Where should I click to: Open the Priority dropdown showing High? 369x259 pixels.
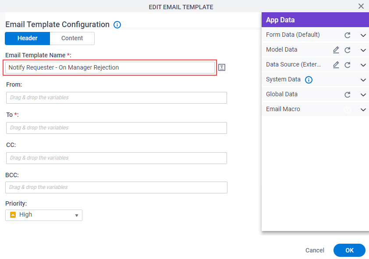click(44, 215)
